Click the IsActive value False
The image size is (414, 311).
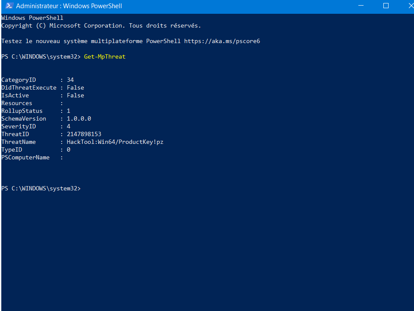point(75,96)
